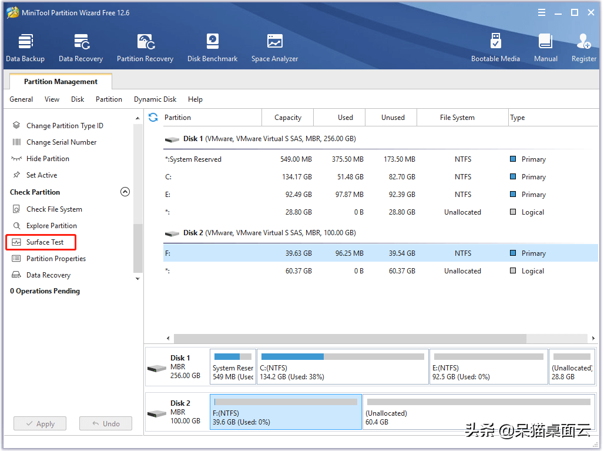The image size is (604, 451).
Task: Choose Set Active in the sidebar
Action: [x=42, y=175]
